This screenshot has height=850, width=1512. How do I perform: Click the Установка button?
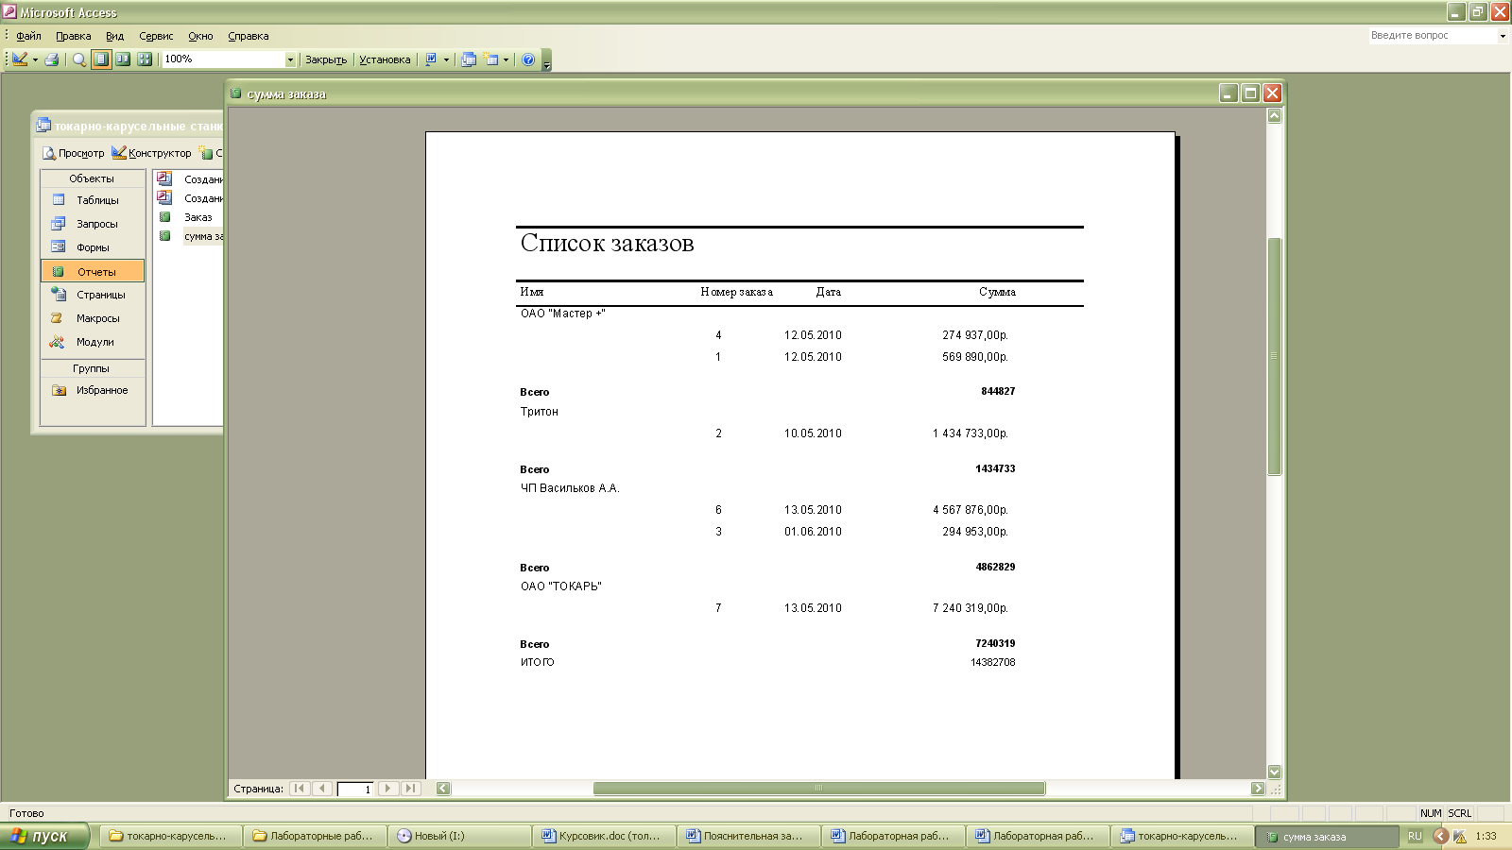tap(385, 59)
